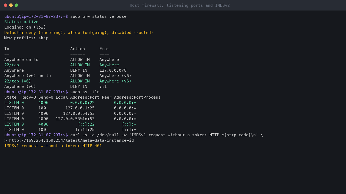The width and height of the screenshot is (346, 194).
Task: Select the "127.0.0.0/8" source address
Action: coord(113,70)
